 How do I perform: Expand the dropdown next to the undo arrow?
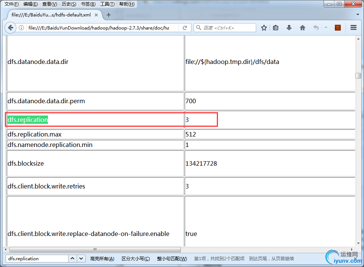[x=326, y=28]
